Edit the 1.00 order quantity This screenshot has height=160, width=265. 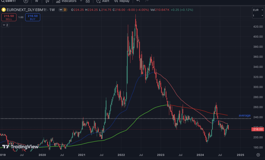[21, 17]
